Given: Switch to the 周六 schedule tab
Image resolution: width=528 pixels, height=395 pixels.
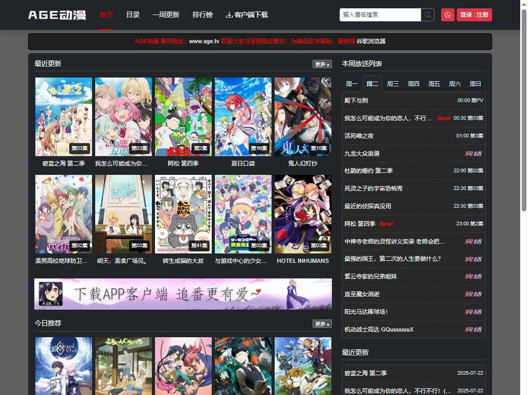Looking at the screenshot, I should (454, 83).
